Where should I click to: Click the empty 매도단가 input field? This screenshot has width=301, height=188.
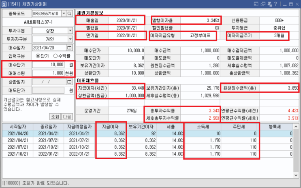tap(48, 90)
